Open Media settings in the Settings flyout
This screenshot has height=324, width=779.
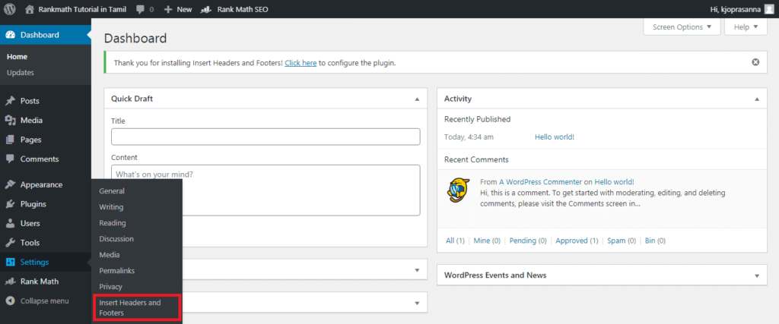tap(110, 255)
